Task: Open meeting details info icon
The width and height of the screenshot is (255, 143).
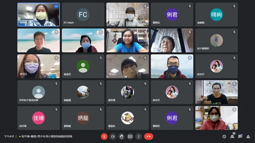Action: click(x=224, y=136)
